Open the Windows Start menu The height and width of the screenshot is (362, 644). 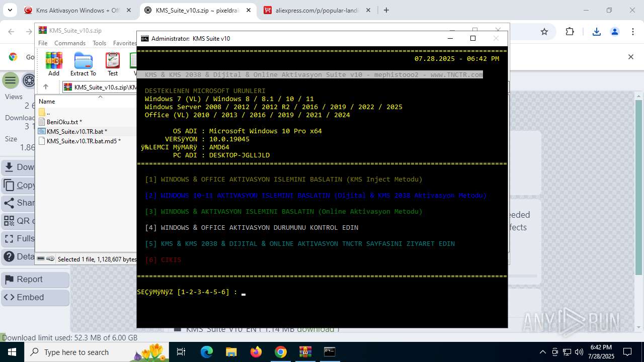click(x=12, y=352)
